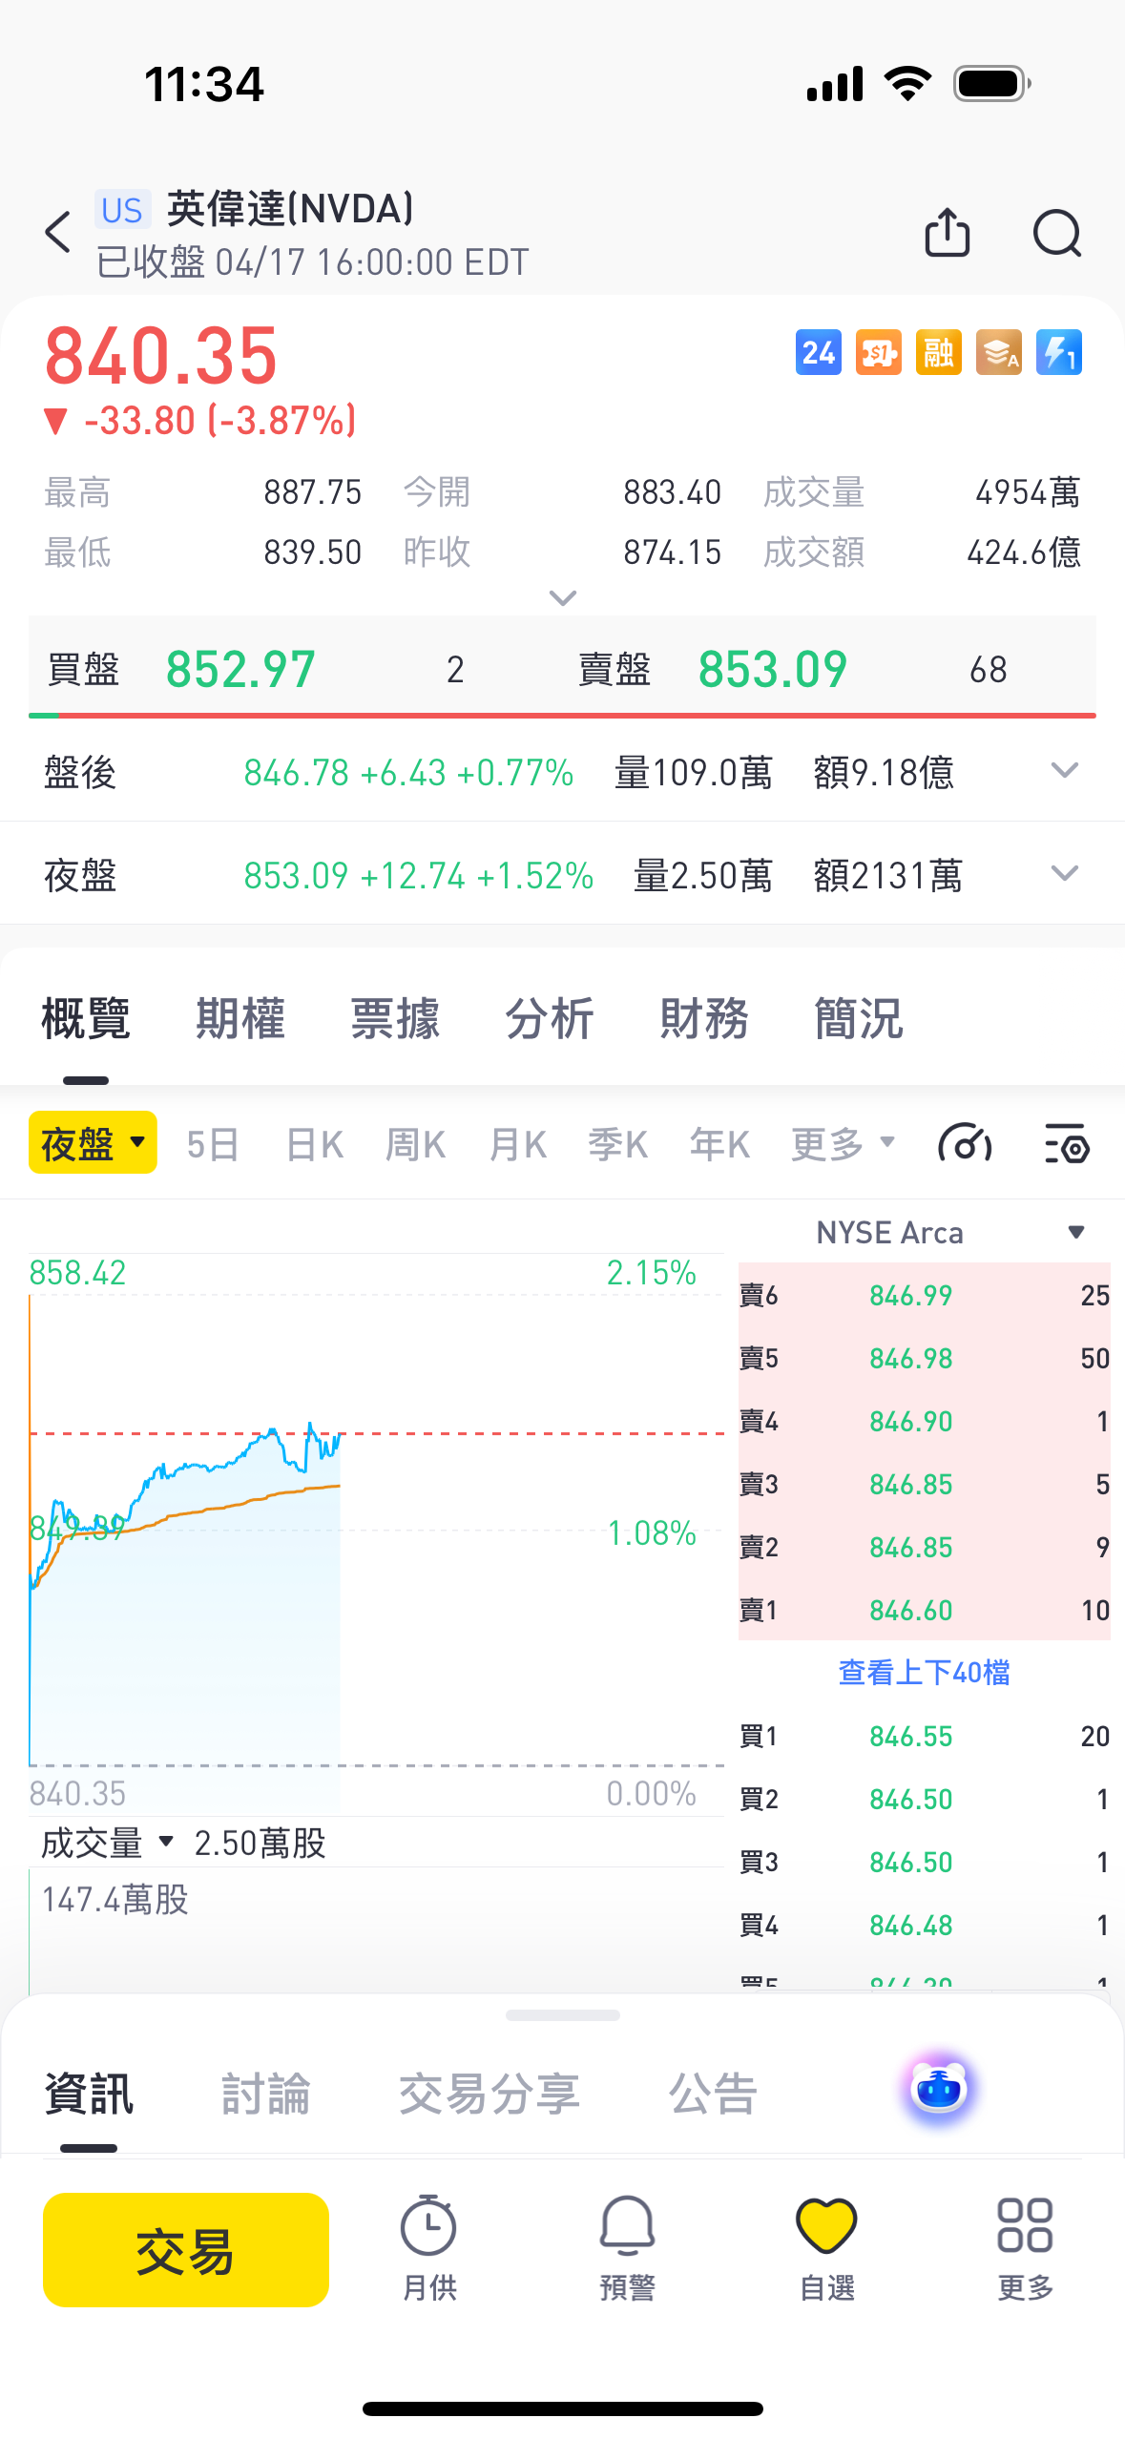Tap the 147.4萬股 volume chart area
This screenshot has height=2439, width=1125.
click(x=376, y=1929)
